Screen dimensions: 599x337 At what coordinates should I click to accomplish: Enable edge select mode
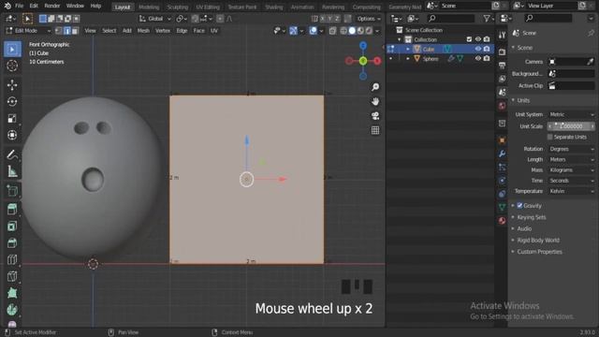[x=66, y=31]
